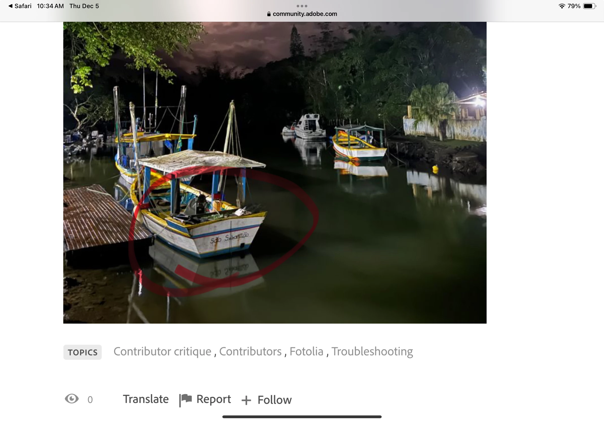Tap the Wi-Fi status icon
604x422 pixels.
pyautogui.click(x=562, y=6)
